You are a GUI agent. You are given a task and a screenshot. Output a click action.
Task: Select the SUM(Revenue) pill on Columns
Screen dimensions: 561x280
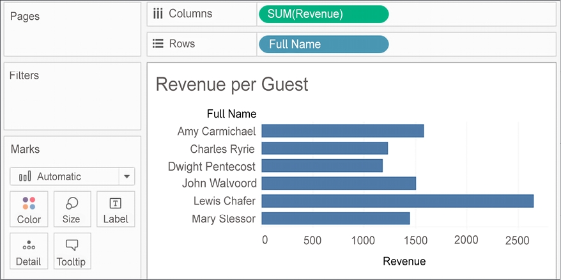pos(323,14)
